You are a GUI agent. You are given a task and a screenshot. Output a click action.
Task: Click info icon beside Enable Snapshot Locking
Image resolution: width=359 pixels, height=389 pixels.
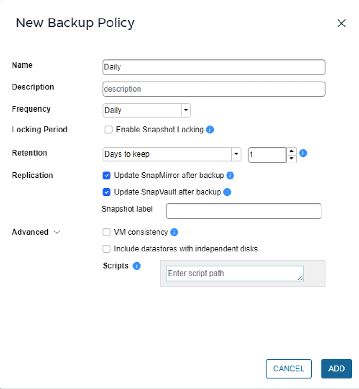pyautogui.click(x=210, y=130)
